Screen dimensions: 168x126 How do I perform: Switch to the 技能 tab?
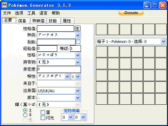(x=53, y=21)
